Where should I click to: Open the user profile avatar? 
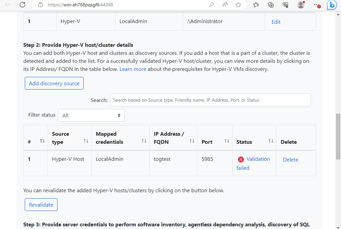301,5
